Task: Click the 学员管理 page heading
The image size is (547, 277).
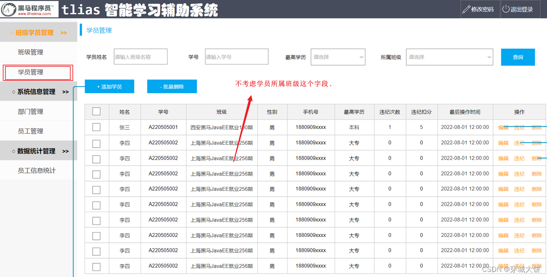Action: [x=99, y=30]
